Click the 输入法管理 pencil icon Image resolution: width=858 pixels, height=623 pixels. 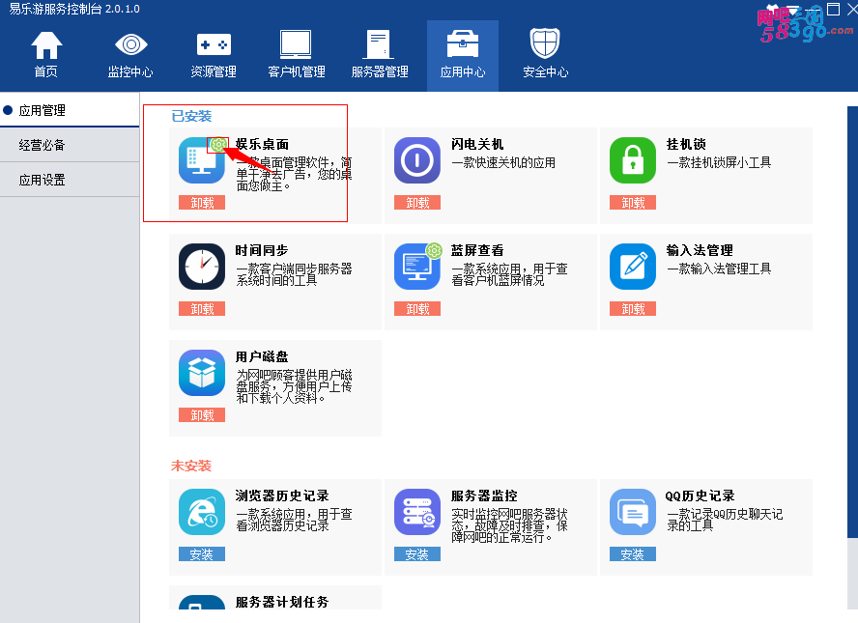633,267
